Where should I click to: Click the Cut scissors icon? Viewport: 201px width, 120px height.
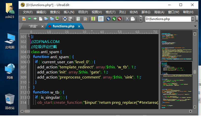click(x=127, y=19)
